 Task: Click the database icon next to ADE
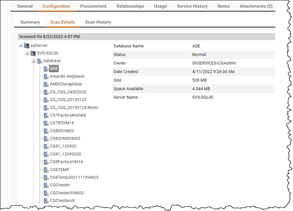coord(46,69)
